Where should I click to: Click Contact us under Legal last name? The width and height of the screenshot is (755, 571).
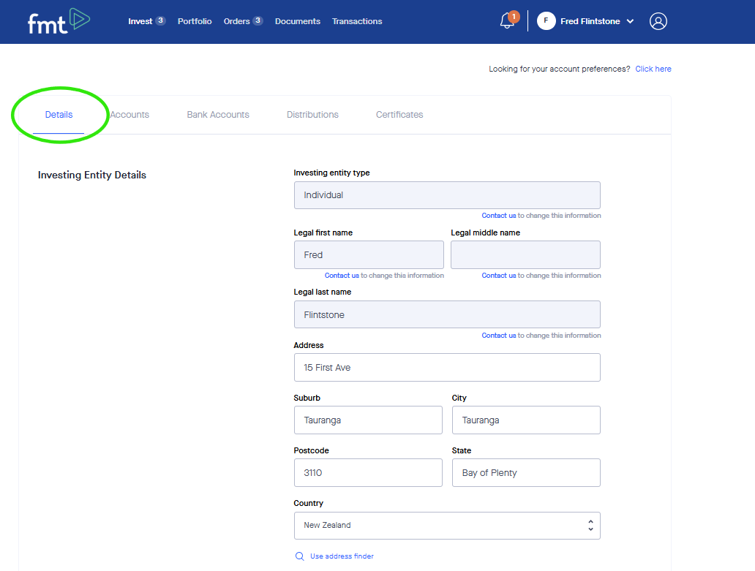[x=499, y=336]
